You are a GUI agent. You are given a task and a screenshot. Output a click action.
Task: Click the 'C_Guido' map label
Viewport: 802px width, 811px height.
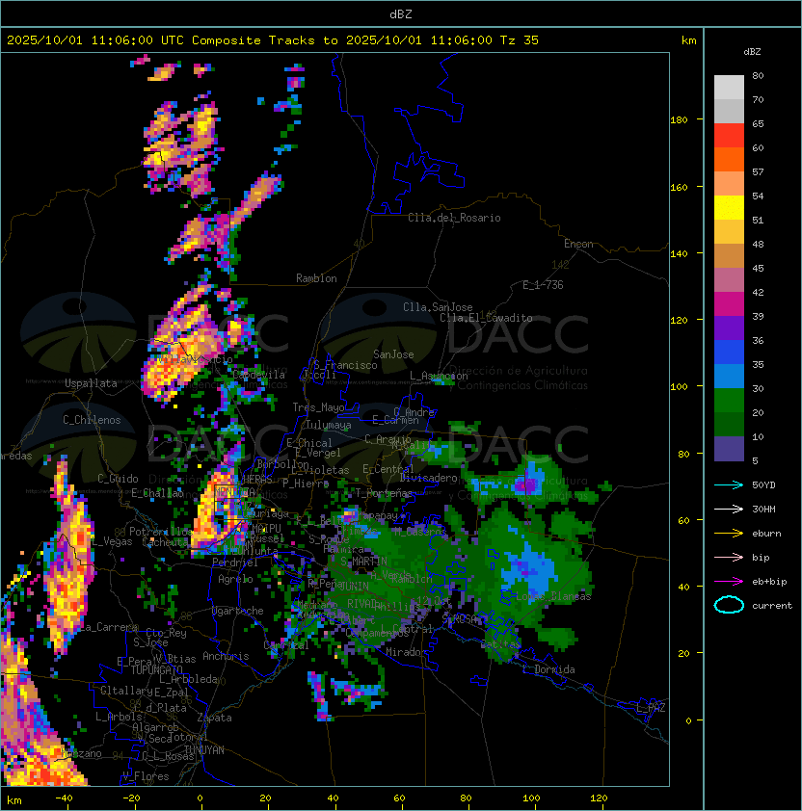[x=118, y=479]
